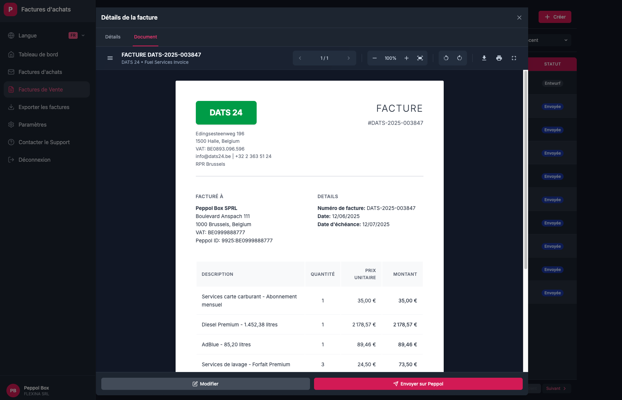Click the Contacter le Support help icon
The image size is (622, 400).
click(11, 142)
